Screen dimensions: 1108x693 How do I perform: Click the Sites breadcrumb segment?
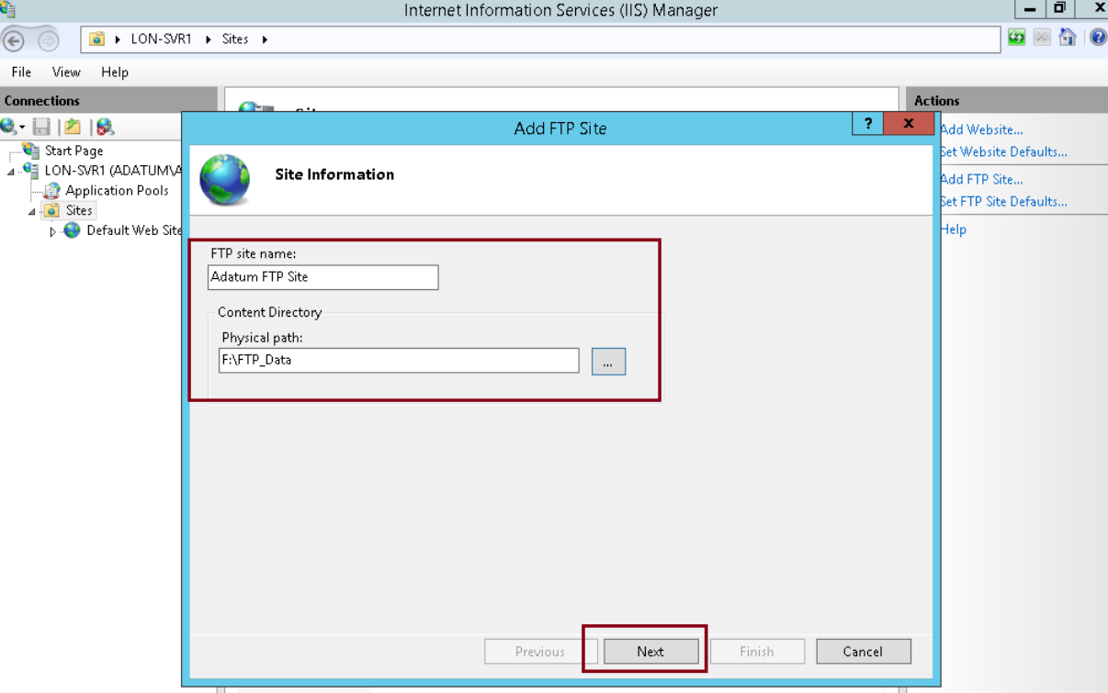[235, 39]
